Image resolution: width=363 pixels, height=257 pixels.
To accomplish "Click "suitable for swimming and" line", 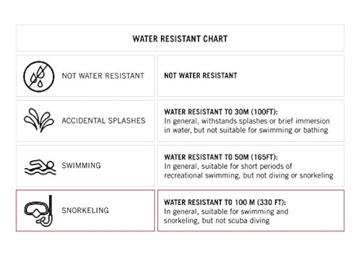I will [226, 211].
